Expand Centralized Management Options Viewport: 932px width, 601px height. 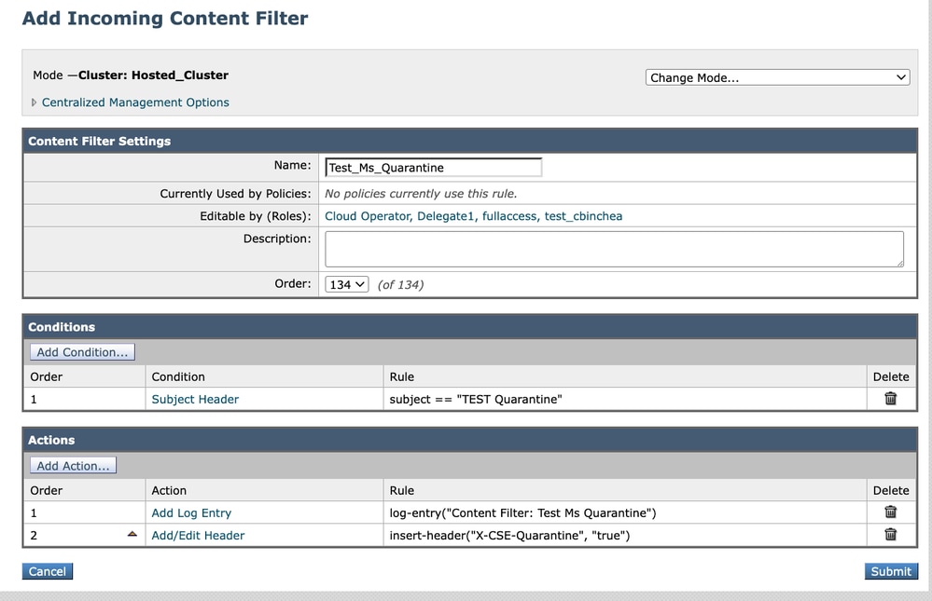click(134, 102)
